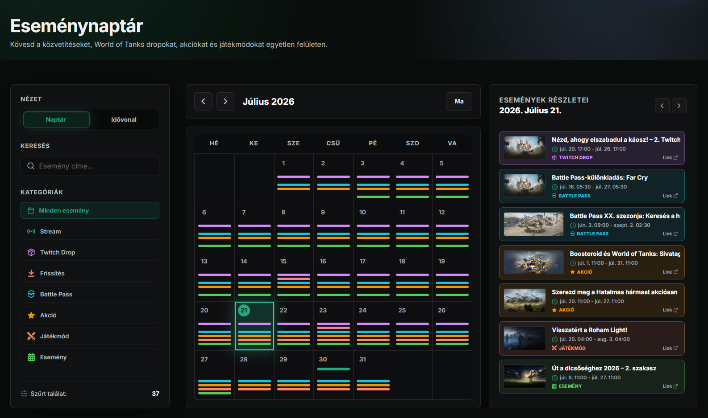Select July 23 in the calendar

[x=333, y=326]
